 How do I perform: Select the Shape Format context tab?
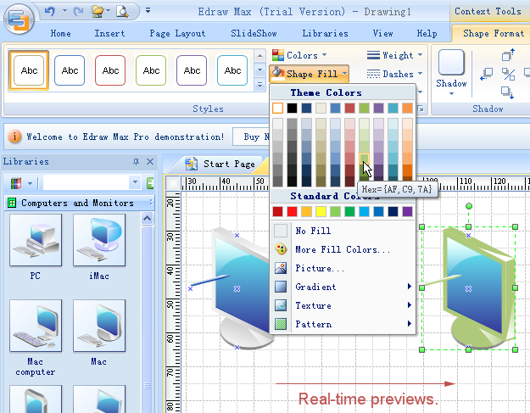pos(494,33)
